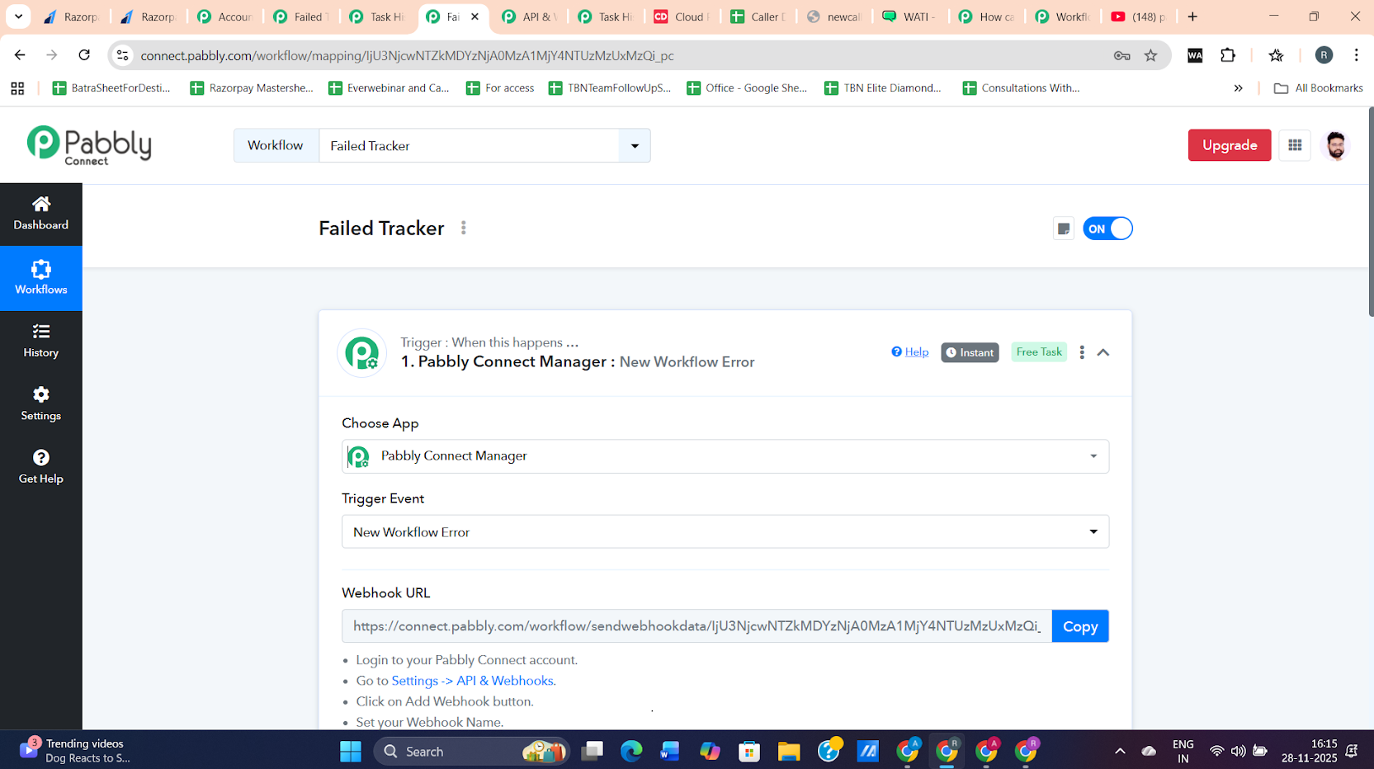Click the Get Help sidebar icon

40,466
